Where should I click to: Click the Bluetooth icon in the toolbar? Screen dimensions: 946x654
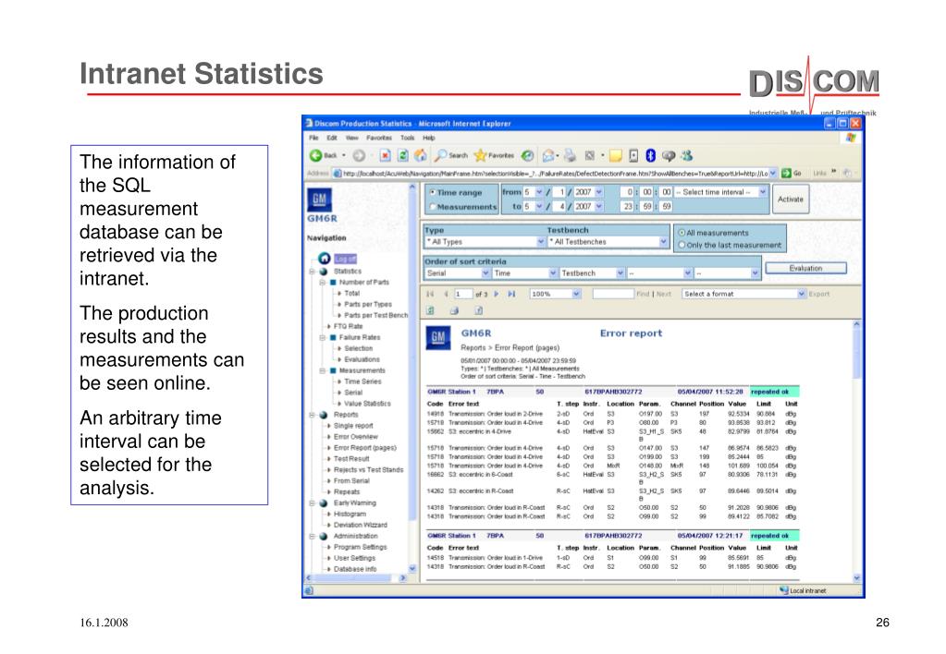pos(650,155)
